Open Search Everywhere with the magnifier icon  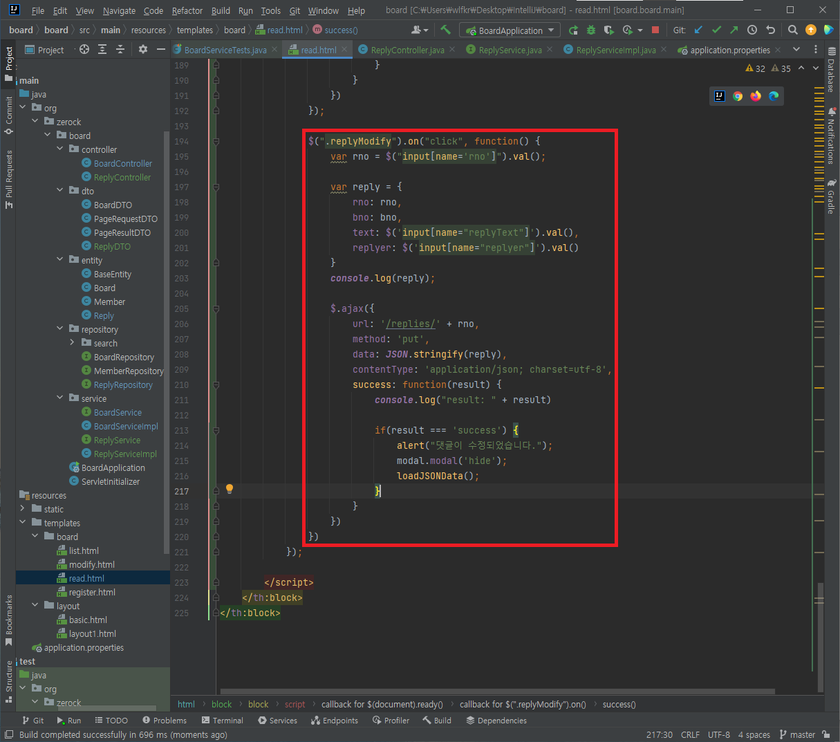click(x=793, y=30)
